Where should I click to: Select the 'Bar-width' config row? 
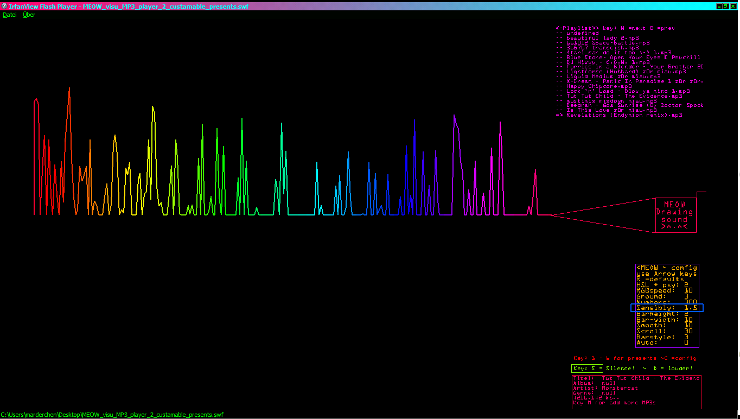667,320
